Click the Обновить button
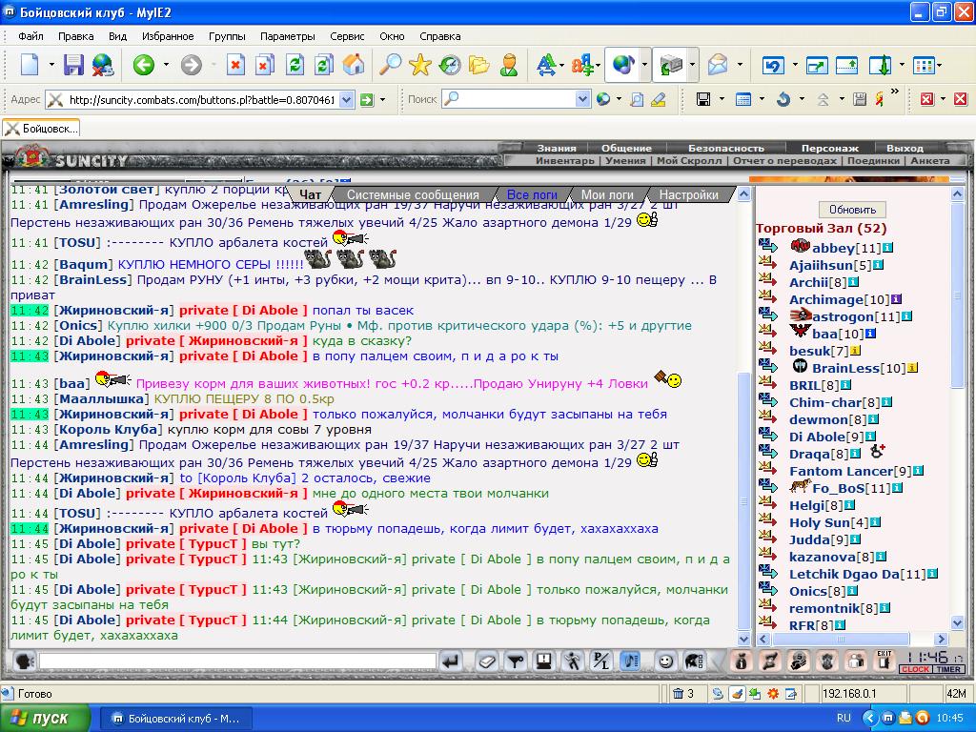The width and height of the screenshot is (976, 732). [x=852, y=210]
